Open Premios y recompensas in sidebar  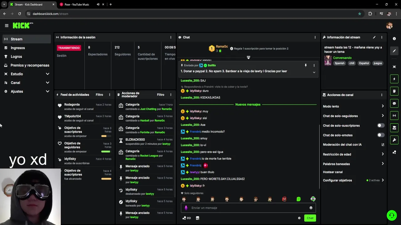pyautogui.click(x=27, y=65)
